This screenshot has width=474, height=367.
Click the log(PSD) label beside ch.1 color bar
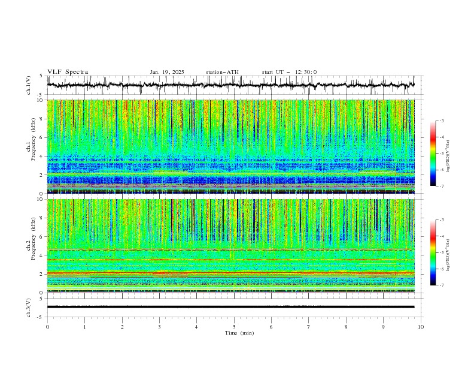click(448, 157)
